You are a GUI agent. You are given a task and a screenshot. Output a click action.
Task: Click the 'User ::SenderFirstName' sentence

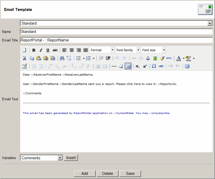[100, 84]
